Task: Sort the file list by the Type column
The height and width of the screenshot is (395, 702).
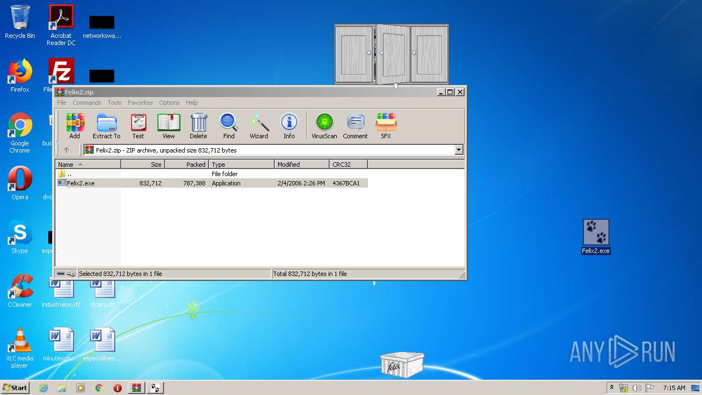Action: pyautogui.click(x=241, y=164)
